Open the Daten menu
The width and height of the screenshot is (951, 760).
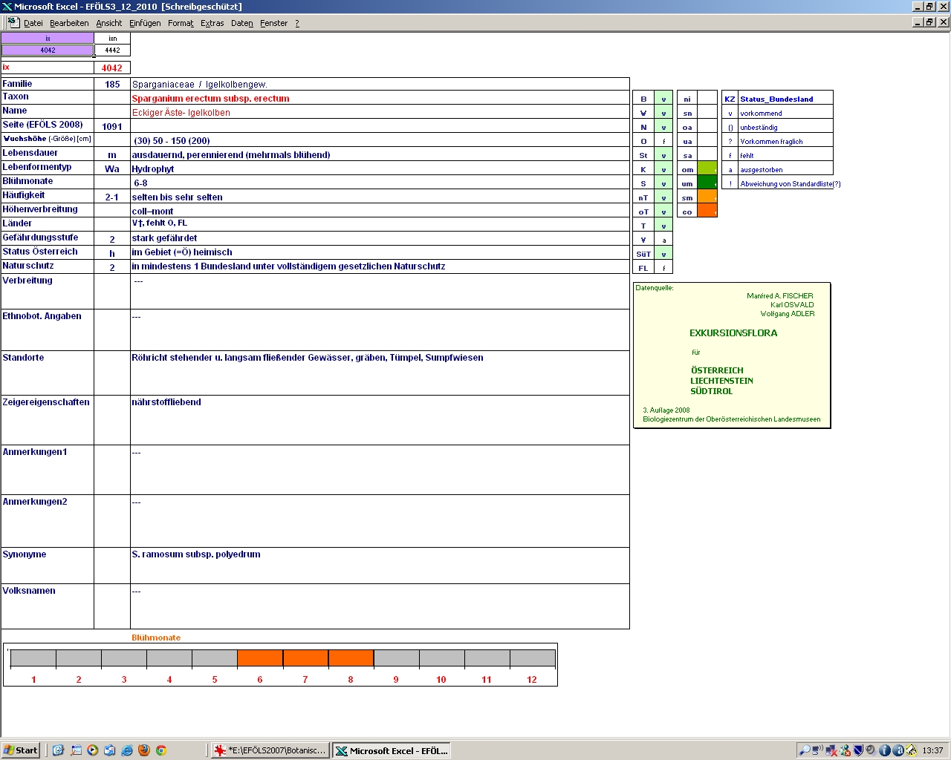[241, 23]
